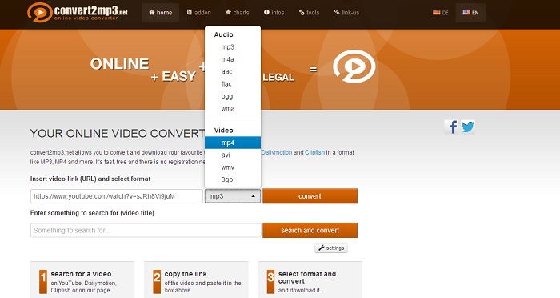Open the charts star nav item

[x=237, y=13]
